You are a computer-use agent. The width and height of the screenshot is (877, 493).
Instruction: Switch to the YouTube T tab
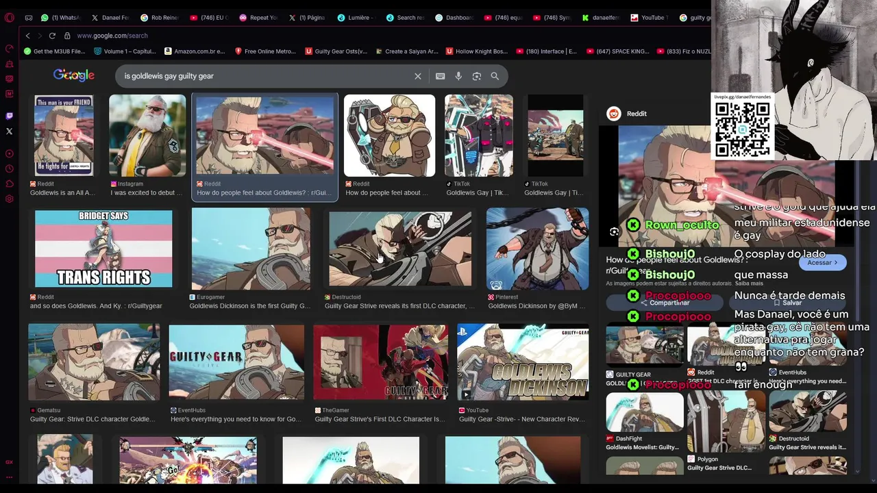(x=649, y=18)
